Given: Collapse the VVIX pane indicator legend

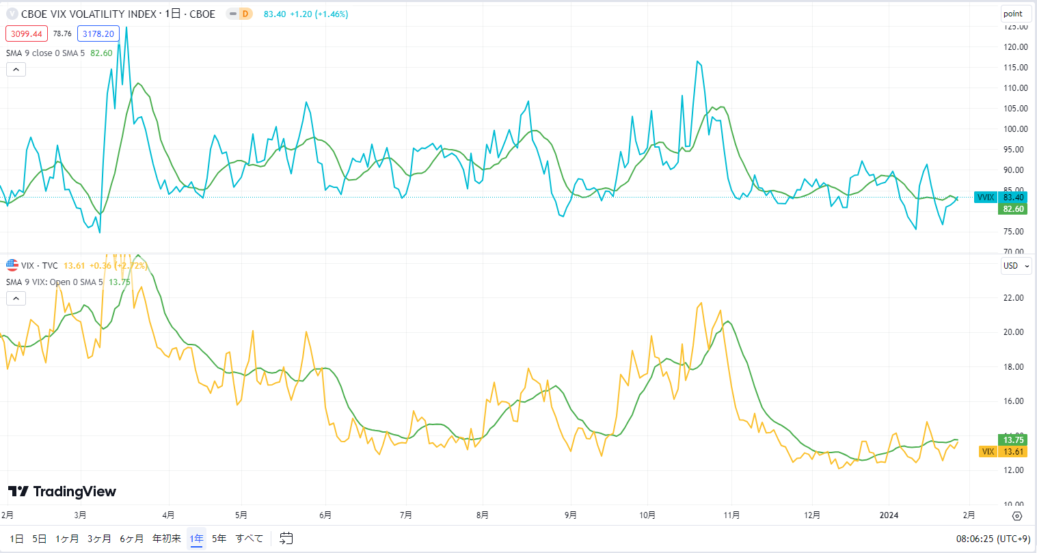Looking at the screenshot, I should point(16,69).
